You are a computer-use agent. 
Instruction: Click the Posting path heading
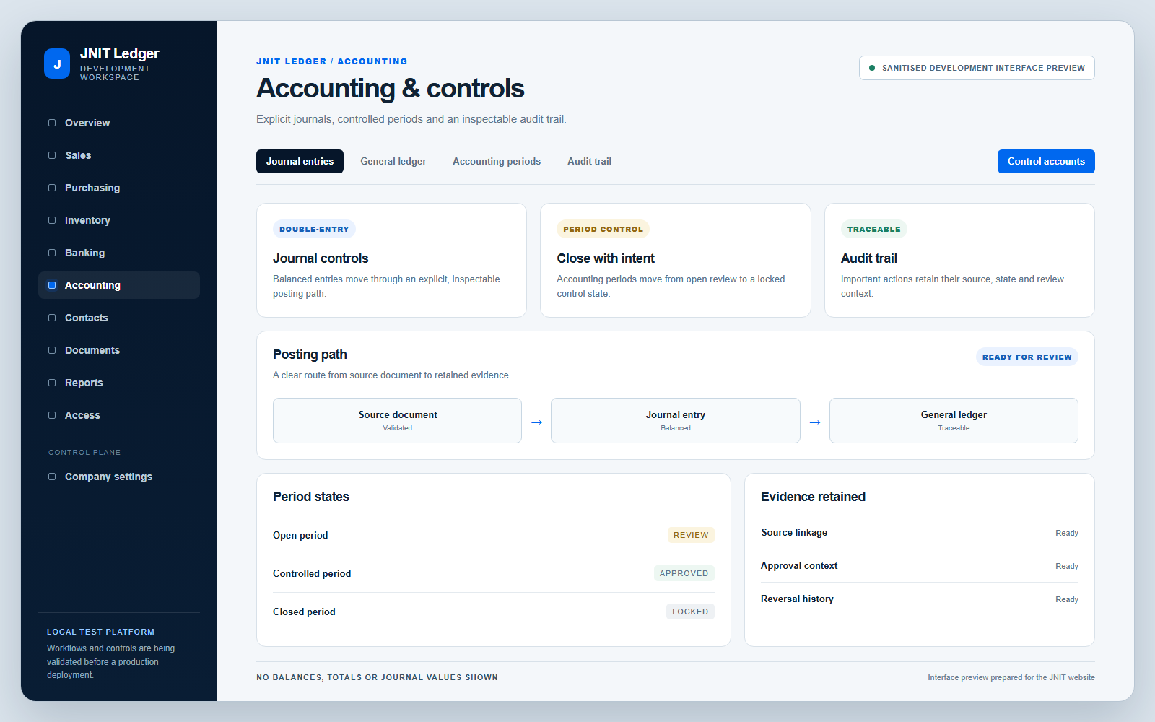310,355
